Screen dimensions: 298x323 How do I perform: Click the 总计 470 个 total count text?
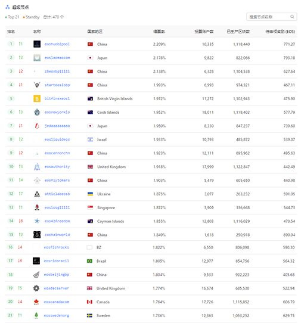(x=54, y=17)
